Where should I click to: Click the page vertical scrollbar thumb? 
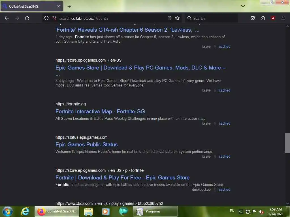coord(287,143)
